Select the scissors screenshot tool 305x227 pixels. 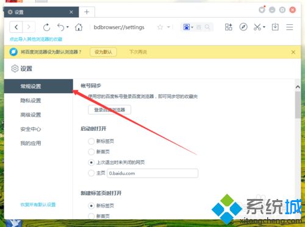tap(257, 27)
